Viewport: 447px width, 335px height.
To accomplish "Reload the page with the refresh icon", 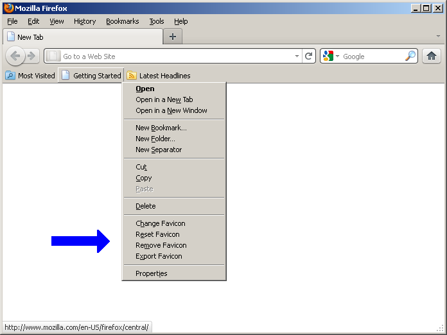I will [308, 56].
